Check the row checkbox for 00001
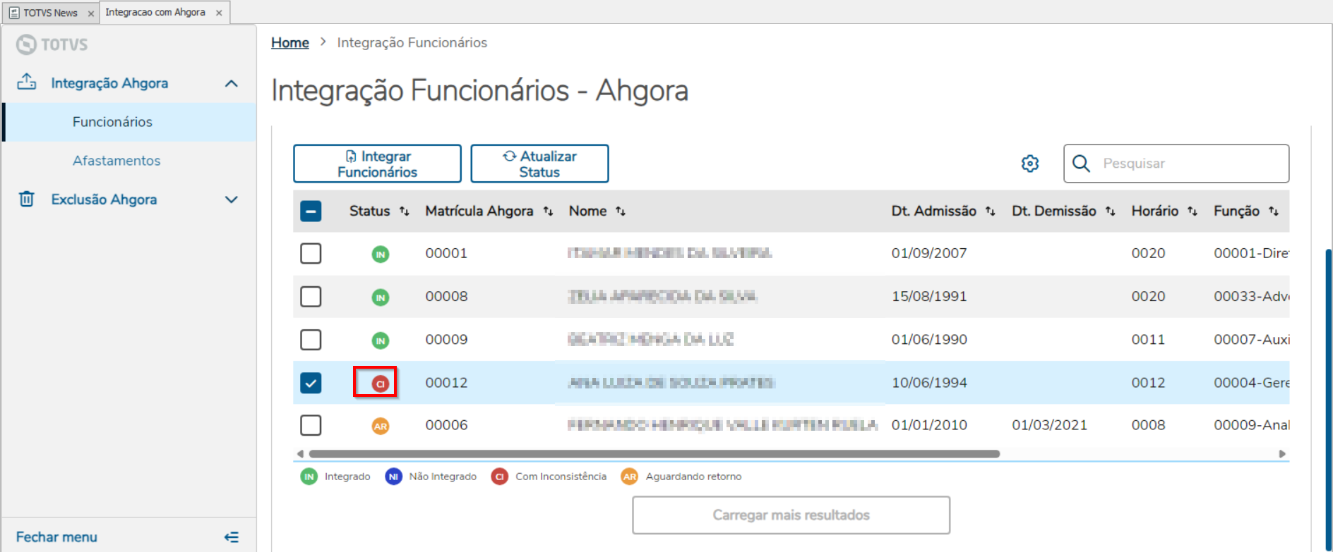 point(311,253)
